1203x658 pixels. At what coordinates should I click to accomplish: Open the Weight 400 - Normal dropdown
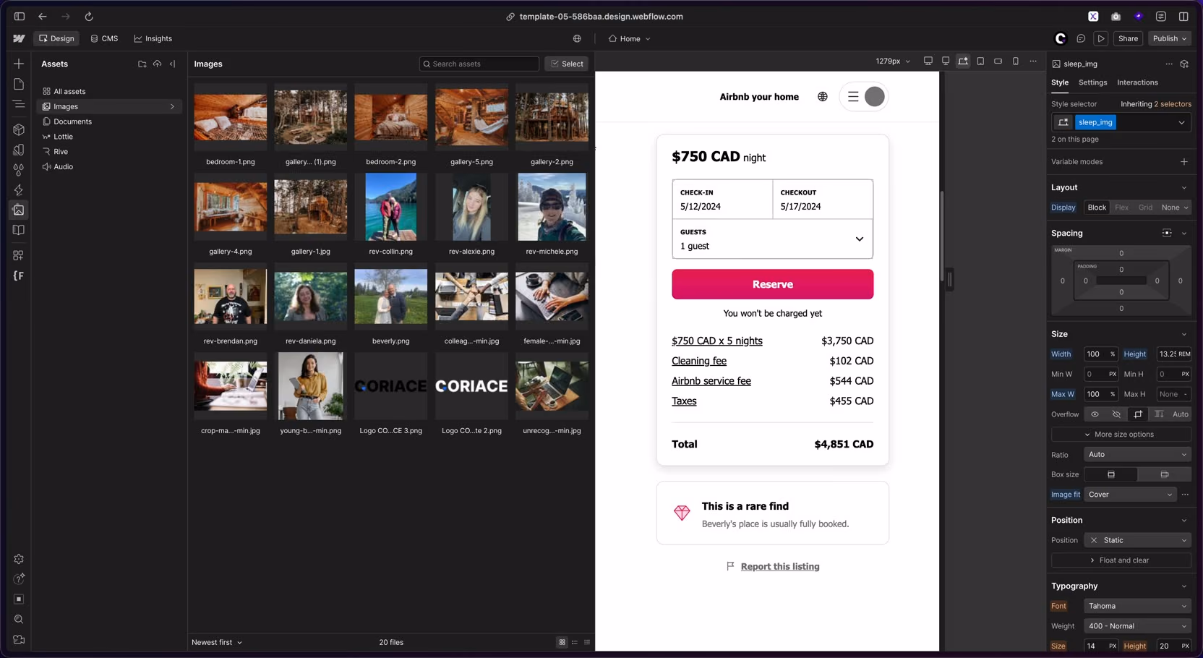1137,626
